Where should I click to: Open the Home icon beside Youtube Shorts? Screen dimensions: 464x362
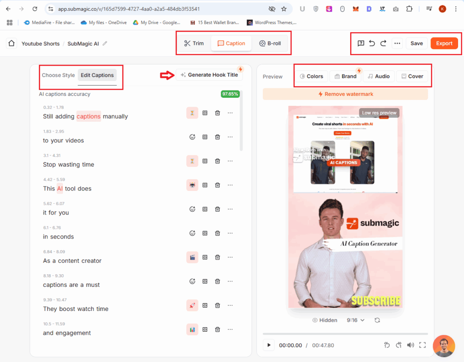click(x=11, y=43)
